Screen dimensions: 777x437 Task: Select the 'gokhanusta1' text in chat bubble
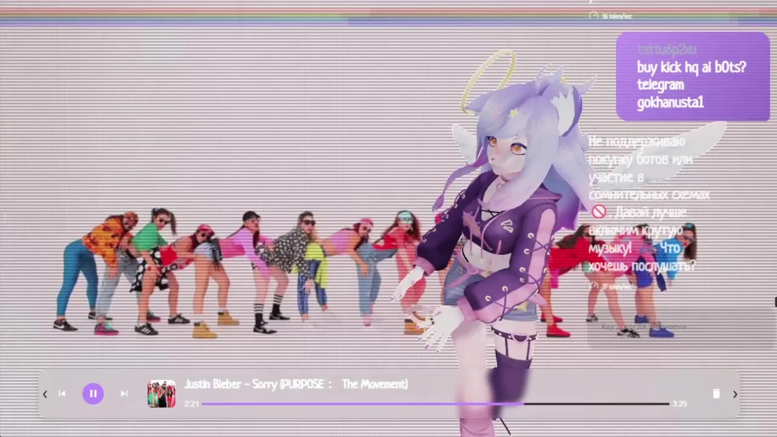point(670,102)
